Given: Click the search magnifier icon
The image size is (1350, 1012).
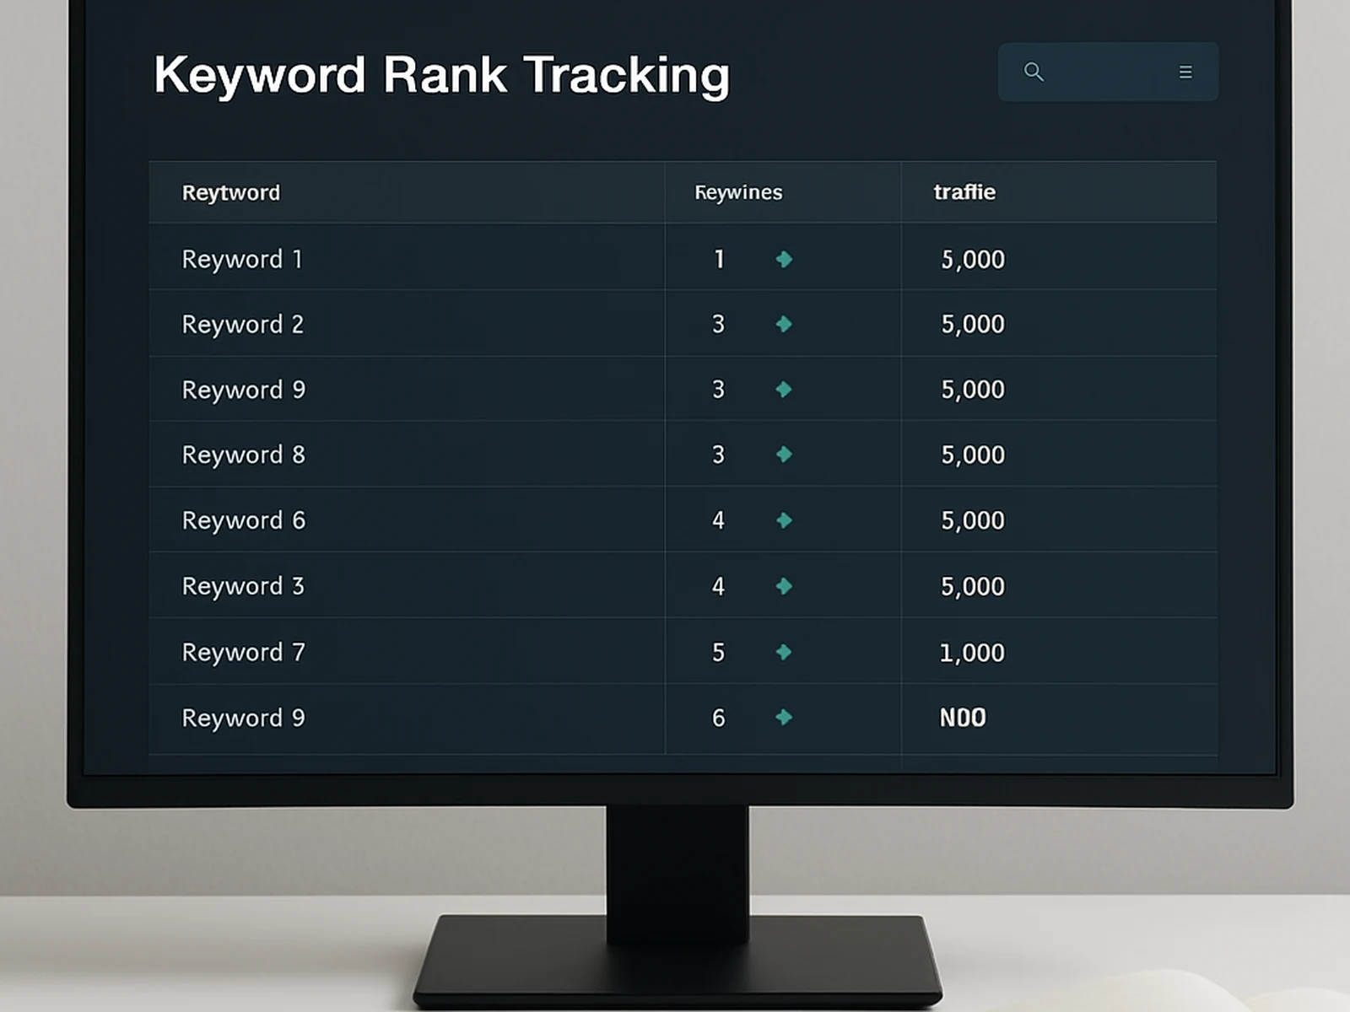Looking at the screenshot, I should pyautogui.click(x=1034, y=73).
